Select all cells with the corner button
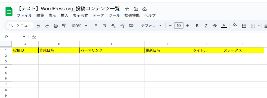267x98 pixels. [x=6, y=44]
